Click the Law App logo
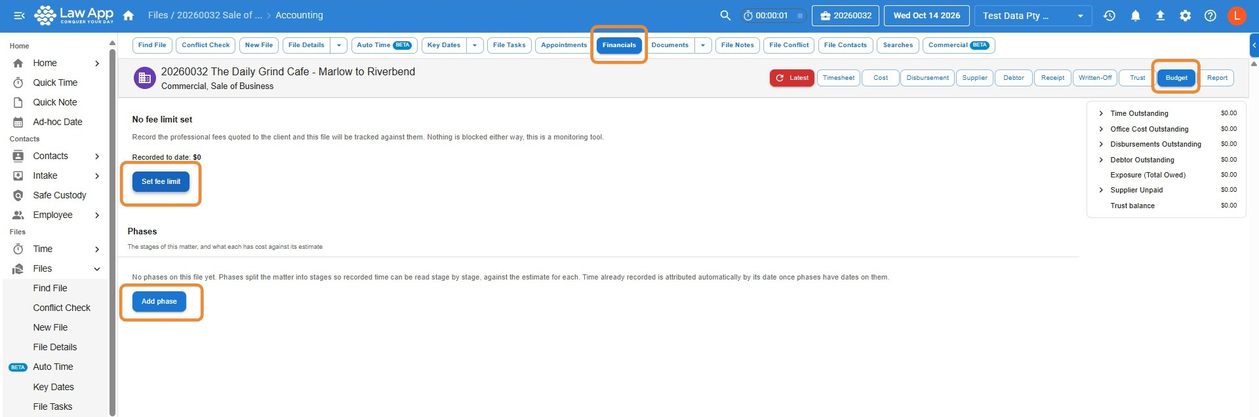The width and height of the screenshot is (1259, 417). pos(73,15)
